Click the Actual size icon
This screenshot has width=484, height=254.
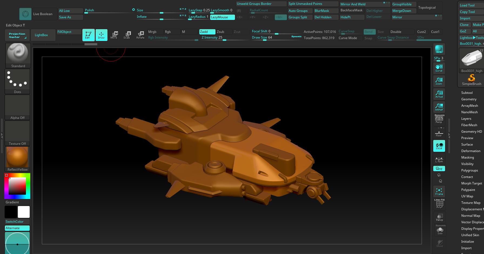[x=439, y=94]
